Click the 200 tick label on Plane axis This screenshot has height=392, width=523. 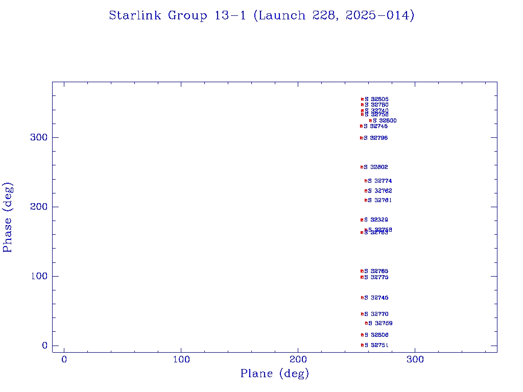point(298,359)
